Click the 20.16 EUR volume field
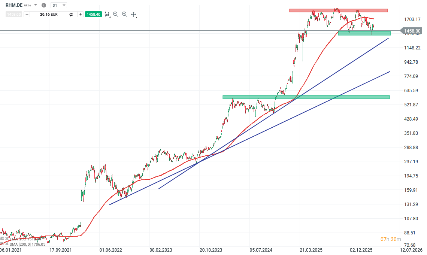This screenshot has height=255, width=427. (49, 14)
